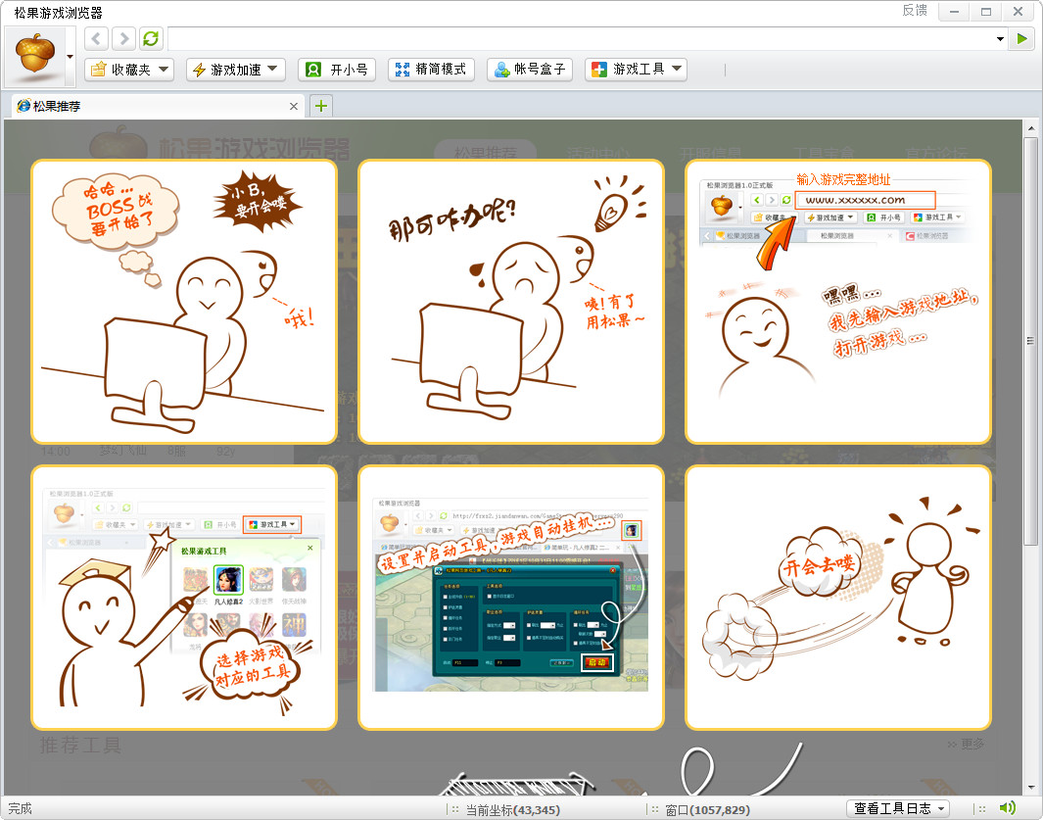The height and width of the screenshot is (820, 1043).
Task: Close the 松果推荐 tab
Action: pos(294,107)
